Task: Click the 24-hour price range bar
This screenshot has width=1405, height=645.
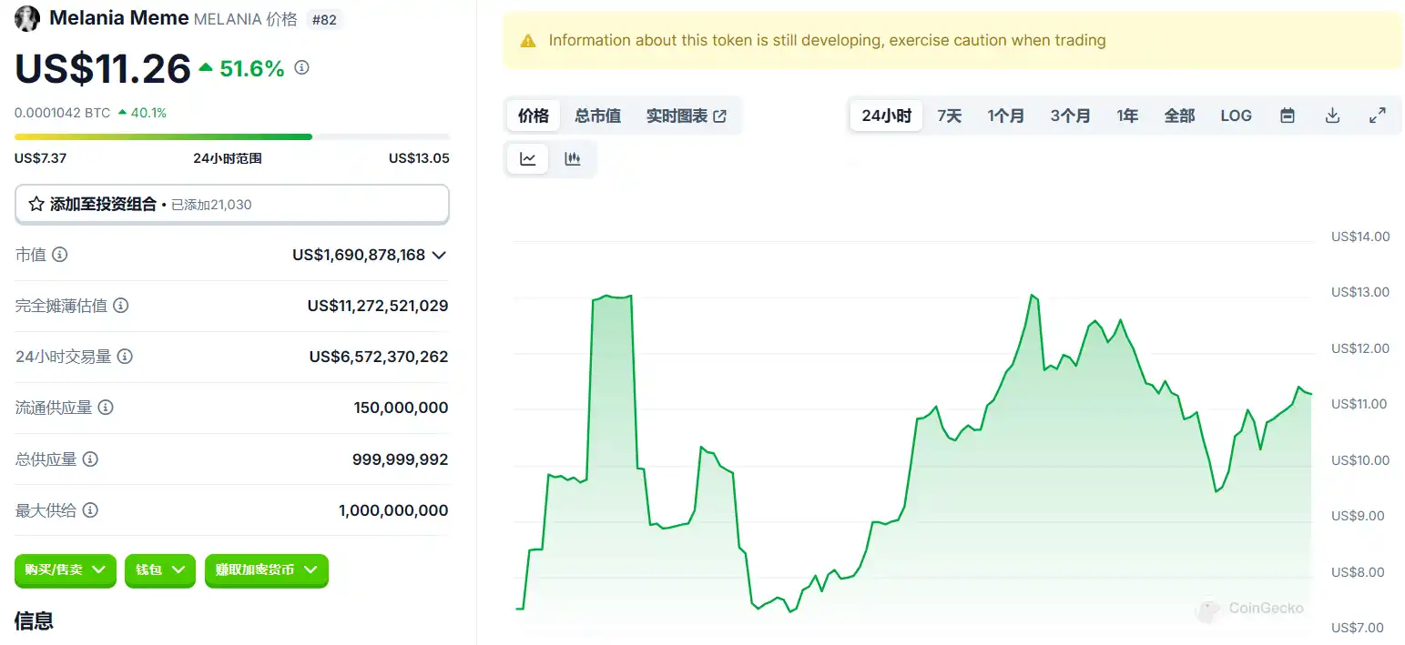Action: tap(231, 137)
